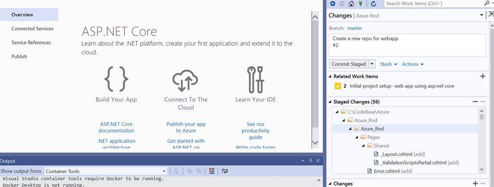Click Staged Changes list scroll down arrow
This screenshot has width=494, height=187.
pyautogui.click(x=482, y=170)
